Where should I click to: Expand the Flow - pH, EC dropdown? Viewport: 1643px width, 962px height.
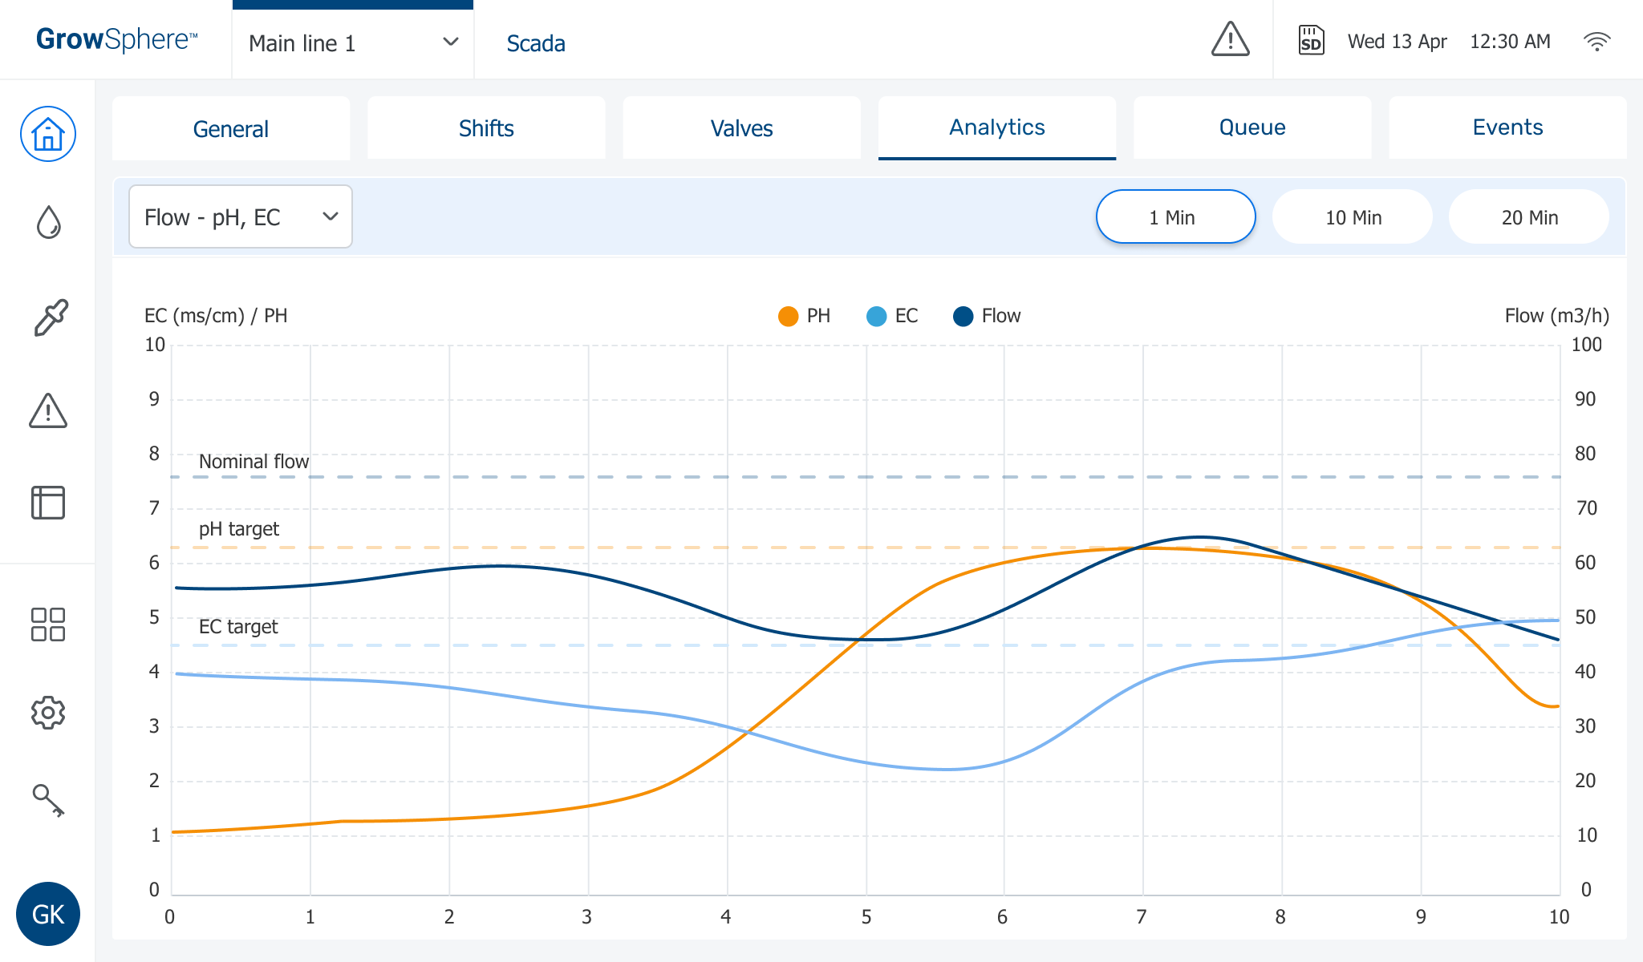(x=241, y=216)
